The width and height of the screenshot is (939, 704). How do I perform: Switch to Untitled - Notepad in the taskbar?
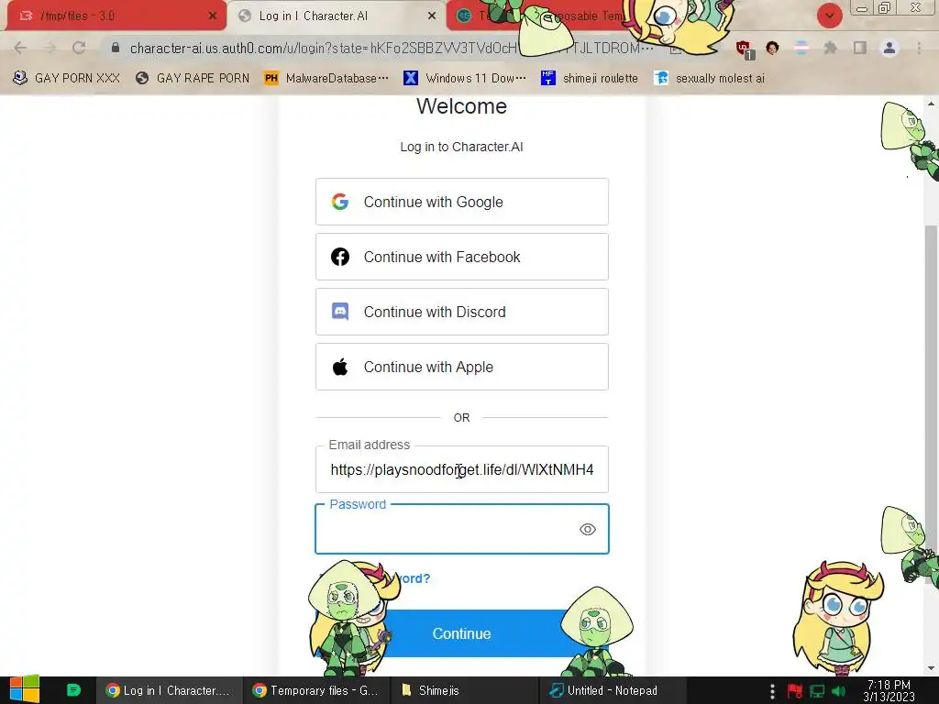click(x=612, y=690)
